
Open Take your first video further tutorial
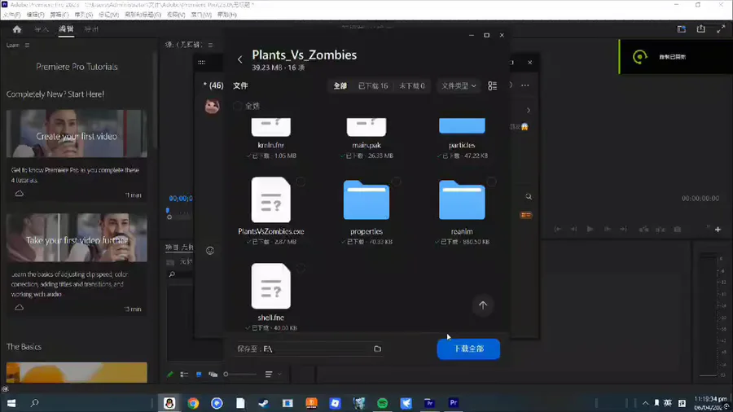[77, 238]
